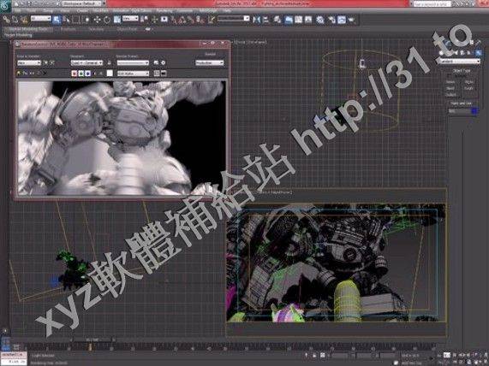Open the Select by Name dialog icon

[x=66, y=20]
